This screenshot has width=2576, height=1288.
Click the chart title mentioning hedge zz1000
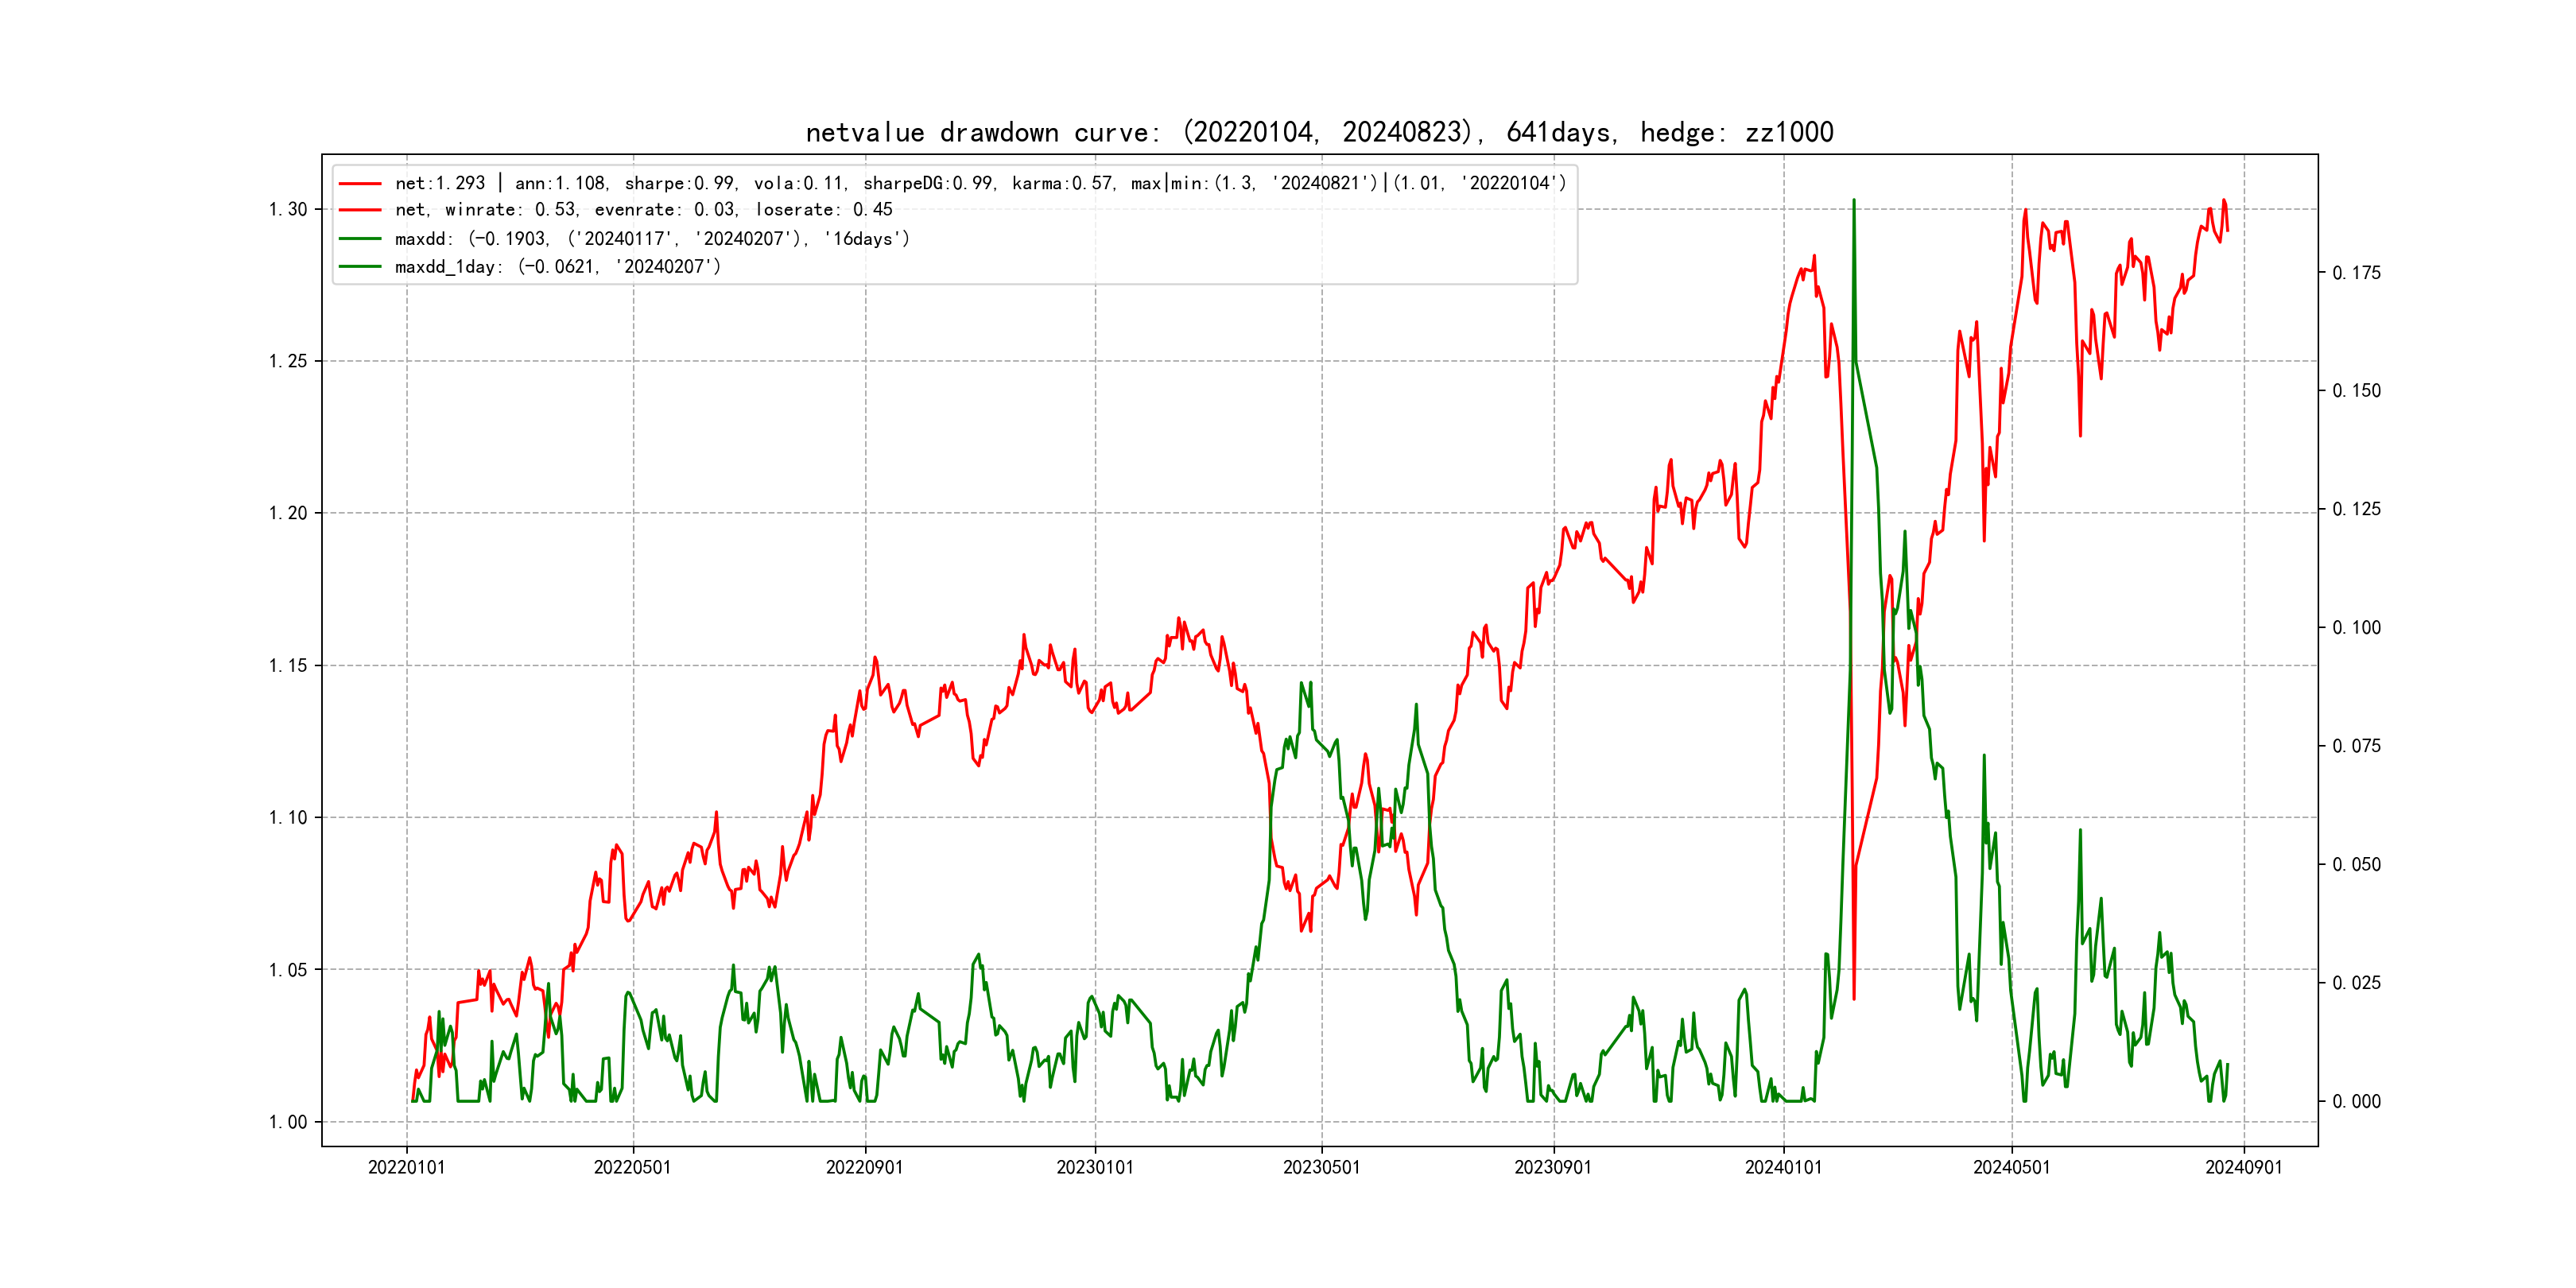(x=1319, y=132)
